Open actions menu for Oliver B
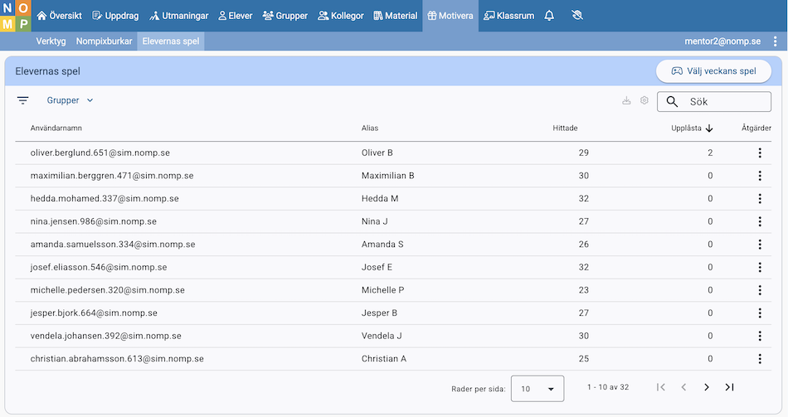 pos(759,153)
